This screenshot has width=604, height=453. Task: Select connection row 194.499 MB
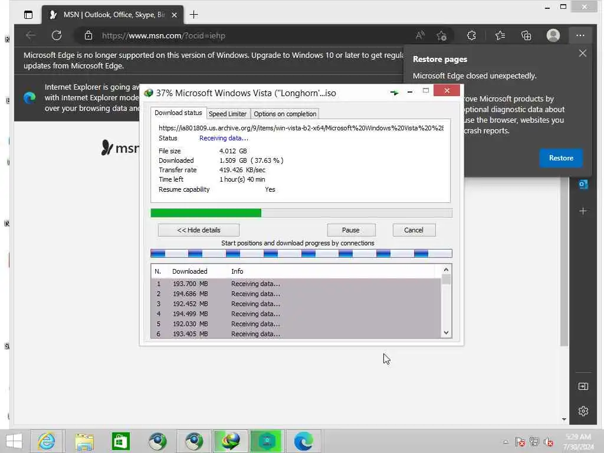click(x=296, y=314)
